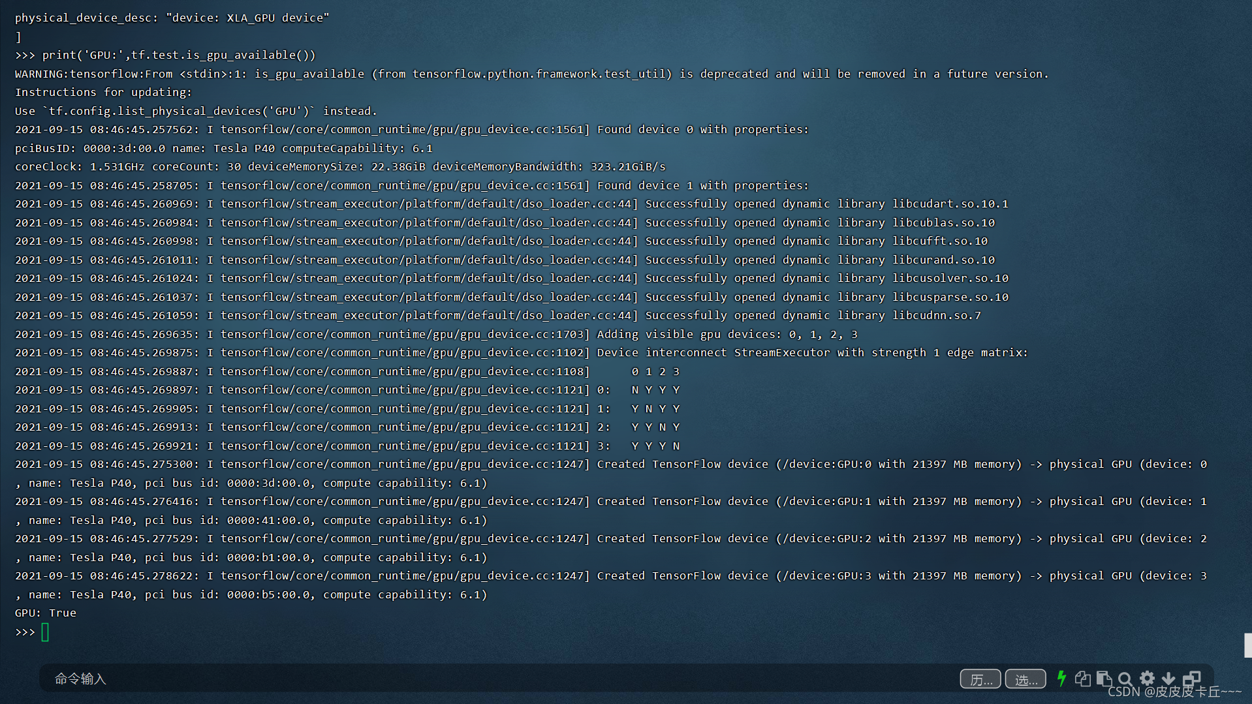Viewport: 1252px width, 704px height.
Task: Click the copy icon in terminal toolbar
Action: [1082, 679]
